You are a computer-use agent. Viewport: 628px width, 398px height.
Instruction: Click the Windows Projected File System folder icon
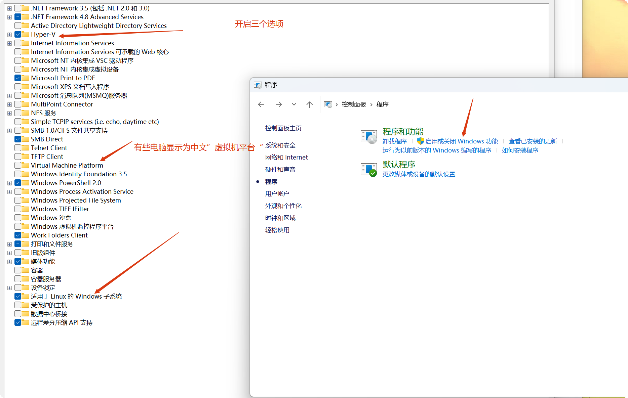click(x=25, y=200)
